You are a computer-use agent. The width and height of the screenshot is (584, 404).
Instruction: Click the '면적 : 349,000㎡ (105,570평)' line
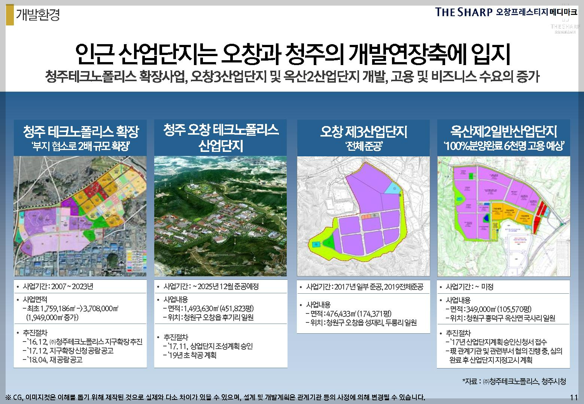click(x=488, y=309)
